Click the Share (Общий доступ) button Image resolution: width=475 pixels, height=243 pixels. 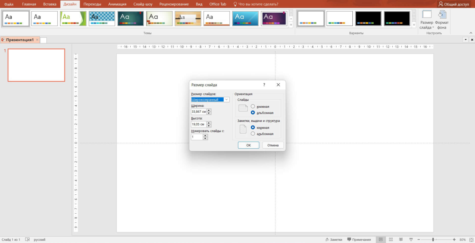pos(453,4)
